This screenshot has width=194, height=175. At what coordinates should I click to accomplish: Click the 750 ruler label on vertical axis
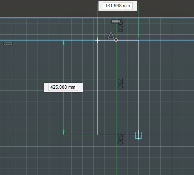120,84
